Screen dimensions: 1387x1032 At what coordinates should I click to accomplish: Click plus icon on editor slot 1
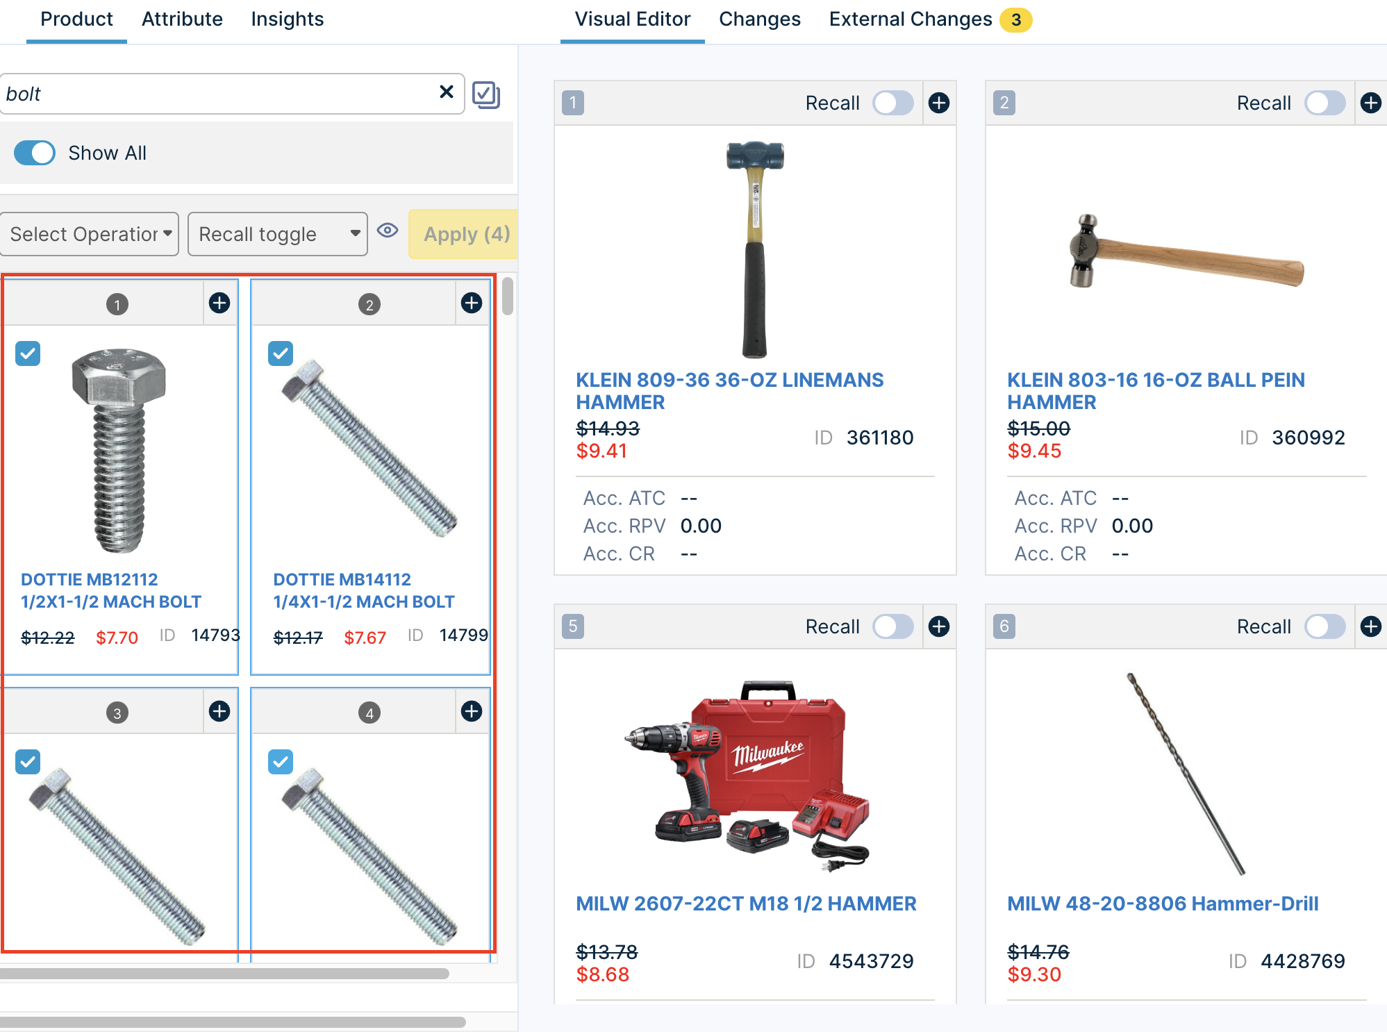939,103
